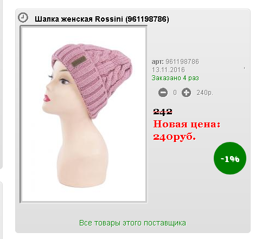Click the clock icon beside product title
Image resolution: width=268 pixels, height=239 pixels.
(23, 18)
